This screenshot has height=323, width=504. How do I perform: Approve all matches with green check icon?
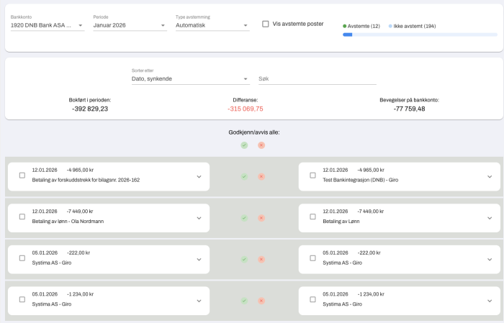(244, 145)
